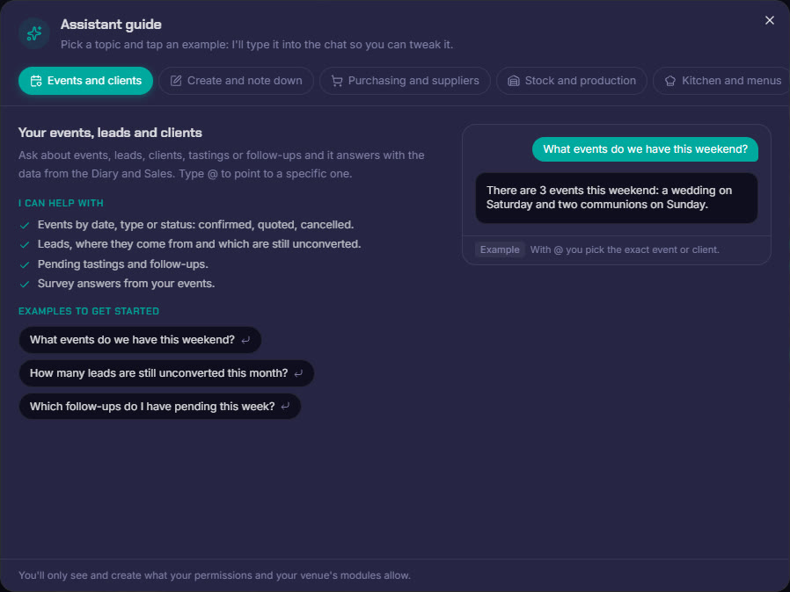
Task: Click 'Events by date, type or status' text
Action: click(x=195, y=225)
